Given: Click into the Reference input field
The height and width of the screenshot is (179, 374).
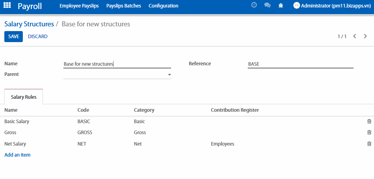Looking at the screenshot, I should [x=300, y=64].
